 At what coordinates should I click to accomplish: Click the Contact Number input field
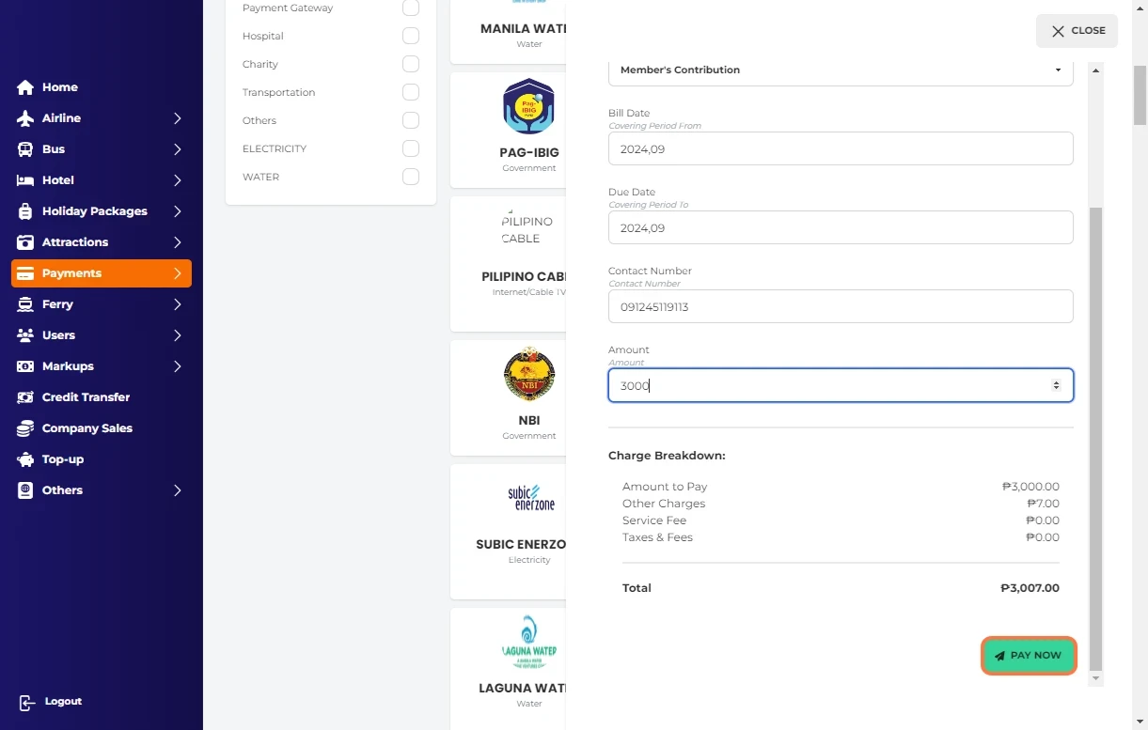point(840,306)
